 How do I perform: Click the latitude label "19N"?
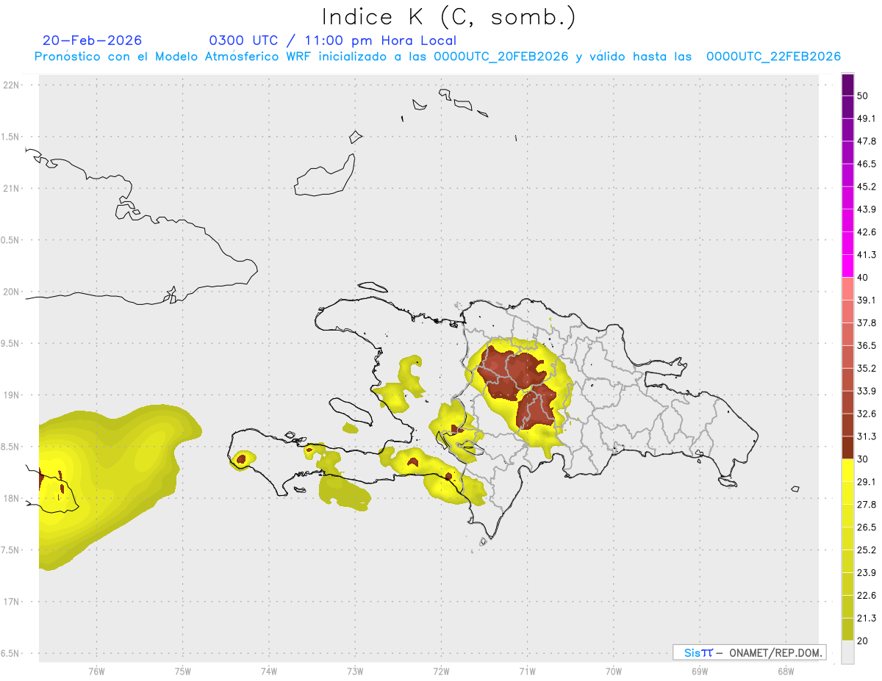click(11, 395)
